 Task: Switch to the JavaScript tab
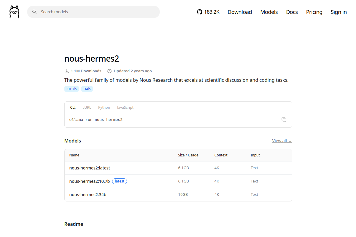(x=125, y=108)
